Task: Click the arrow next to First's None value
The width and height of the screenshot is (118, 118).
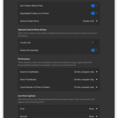Action: [97, 109]
